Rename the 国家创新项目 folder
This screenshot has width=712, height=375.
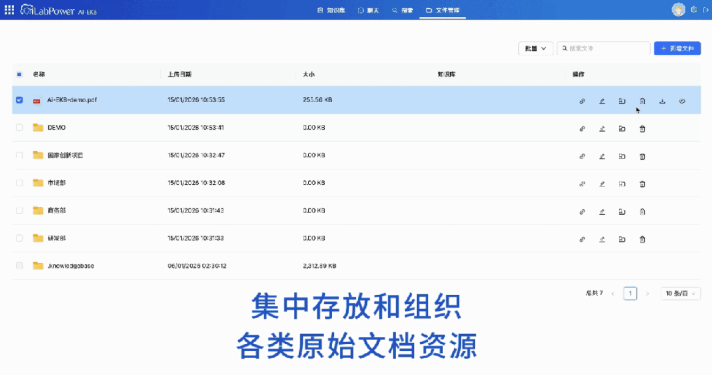click(x=602, y=157)
